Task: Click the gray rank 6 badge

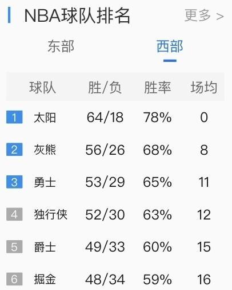Action: [14, 279]
